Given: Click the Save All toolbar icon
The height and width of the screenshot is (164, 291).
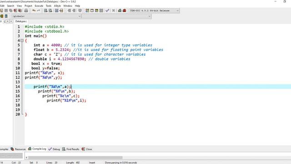Looking at the screenshot, I should coord(11,10).
